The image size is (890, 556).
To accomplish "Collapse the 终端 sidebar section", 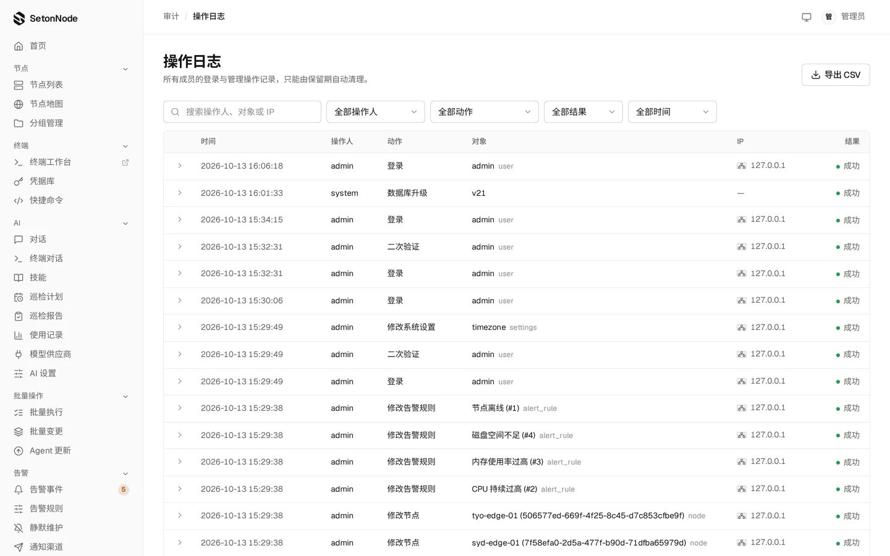I will click(125, 146).
